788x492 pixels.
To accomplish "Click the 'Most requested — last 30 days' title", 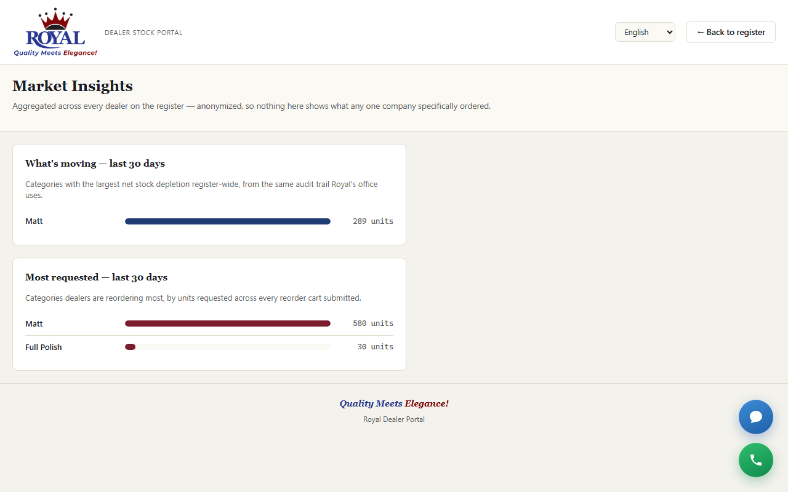I will (x=96, y=277).
